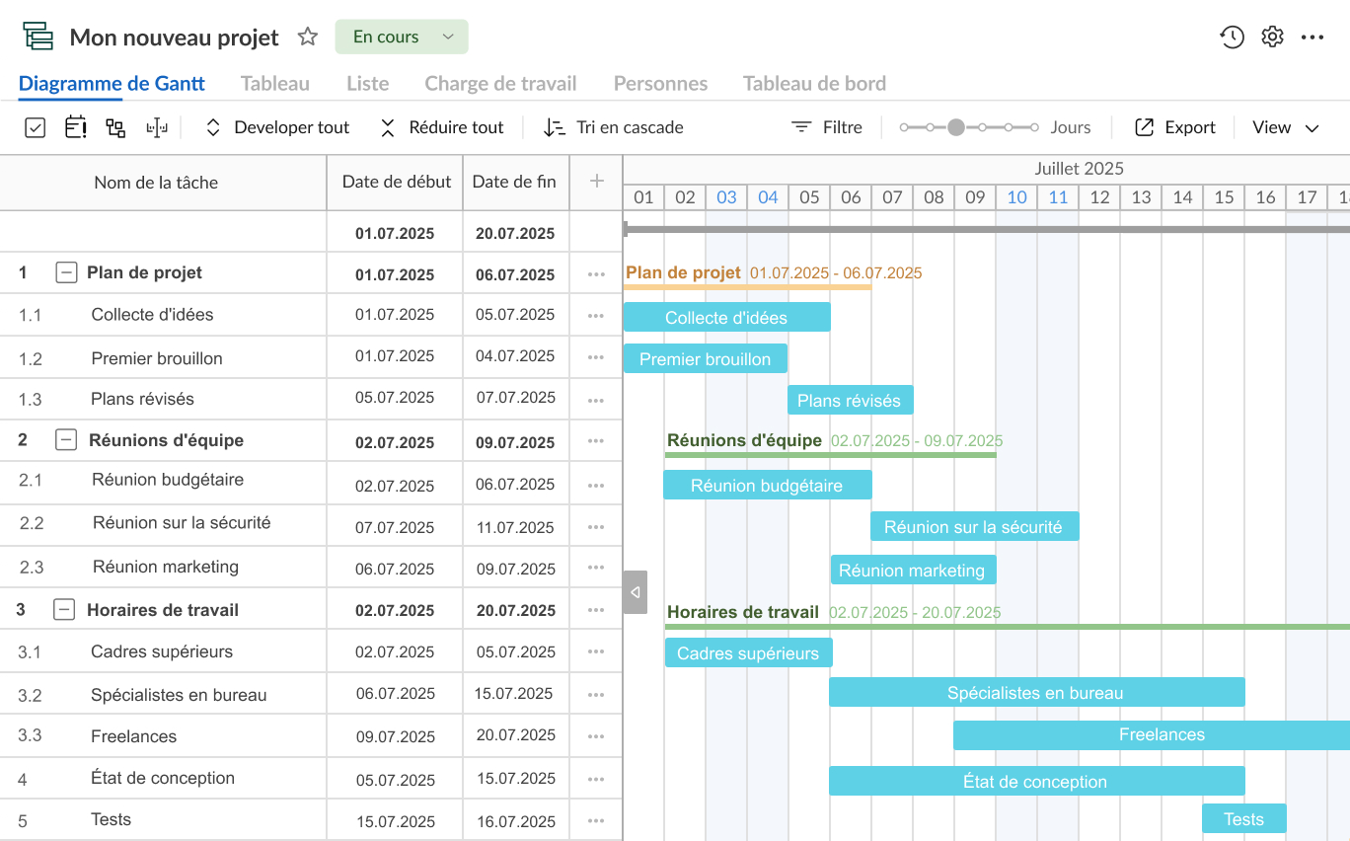This screenshot has height=841, width=1350.
Task: Collapse the Réunions d'équipe group
Action: (x=65, y=440)
